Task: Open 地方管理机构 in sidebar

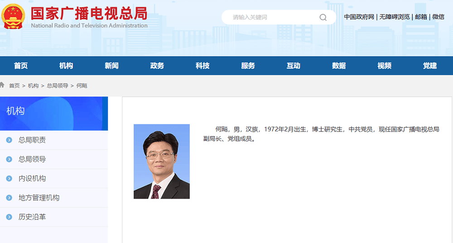Action: click(39, 198)
